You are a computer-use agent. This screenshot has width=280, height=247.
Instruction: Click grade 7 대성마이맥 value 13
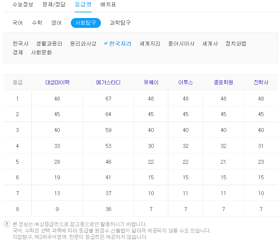tap(57, 193)
